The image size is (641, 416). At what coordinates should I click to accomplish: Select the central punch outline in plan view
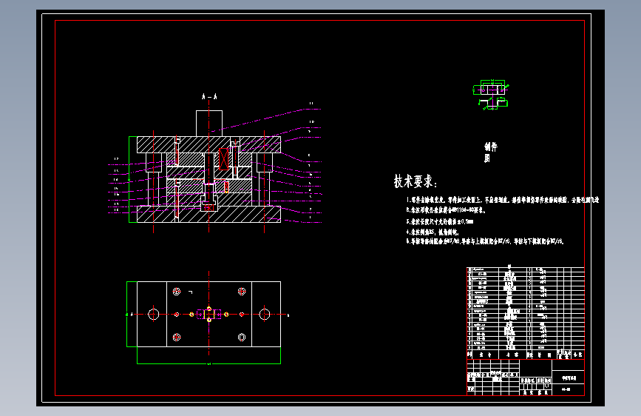pos(209,314)
